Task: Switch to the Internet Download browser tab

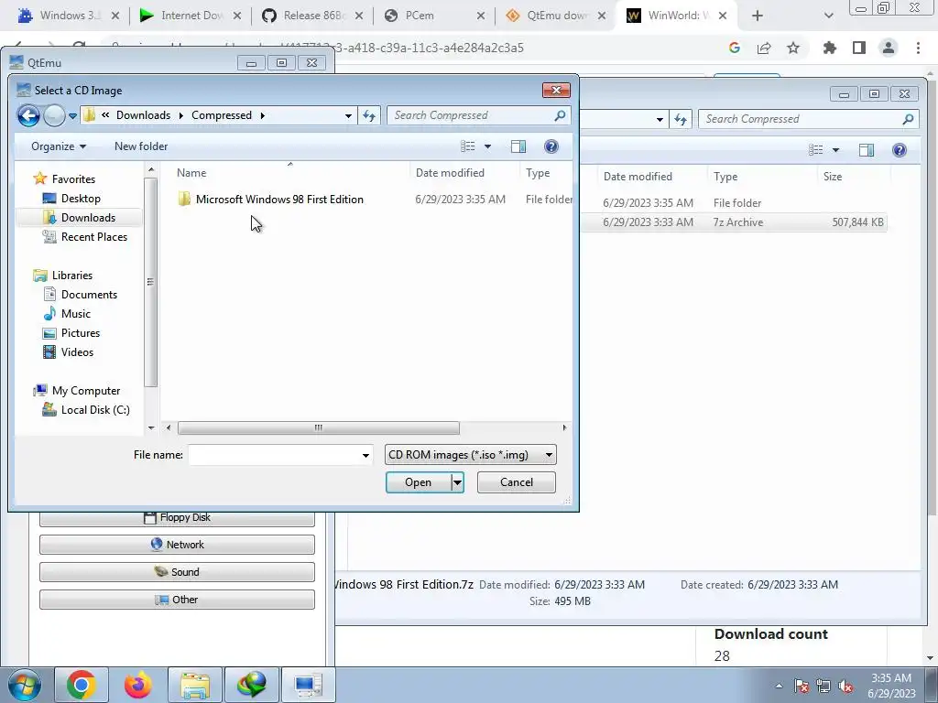Action: [191, 16]
